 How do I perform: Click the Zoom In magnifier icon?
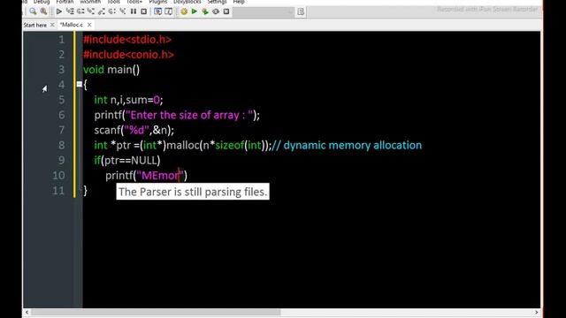point(33,11)
